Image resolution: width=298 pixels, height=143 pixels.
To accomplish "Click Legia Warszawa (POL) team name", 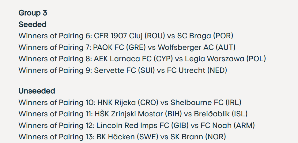I will pyautogui.click(x=225, y=59).
